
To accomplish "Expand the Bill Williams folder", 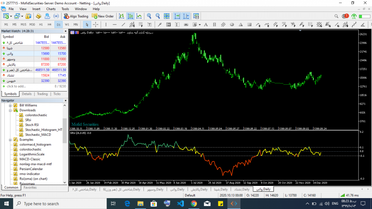I will 10,106.
